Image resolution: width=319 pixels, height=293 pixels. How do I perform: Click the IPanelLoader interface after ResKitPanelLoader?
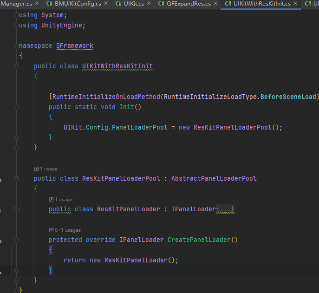pos(194,209)
